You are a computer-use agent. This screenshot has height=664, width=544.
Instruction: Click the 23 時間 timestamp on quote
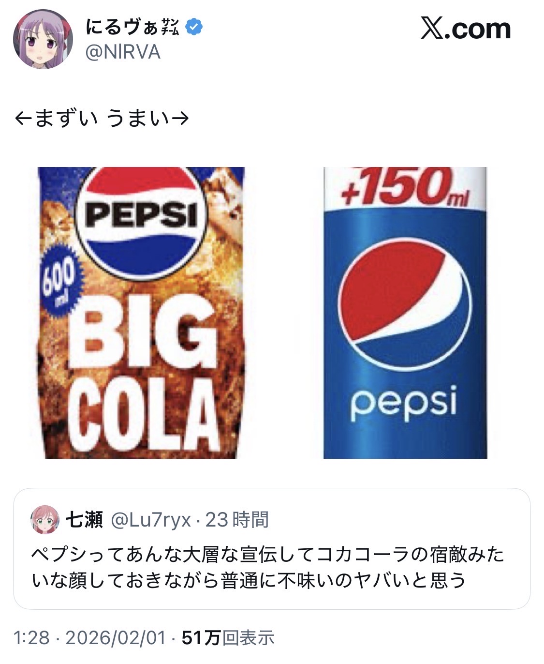click(237, 520)
